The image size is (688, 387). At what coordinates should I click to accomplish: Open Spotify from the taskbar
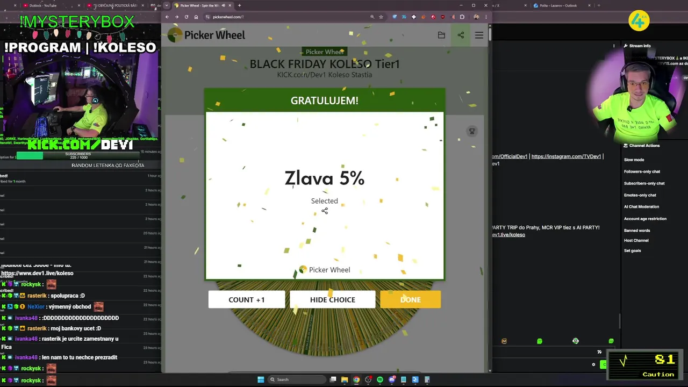pos(380,379)
